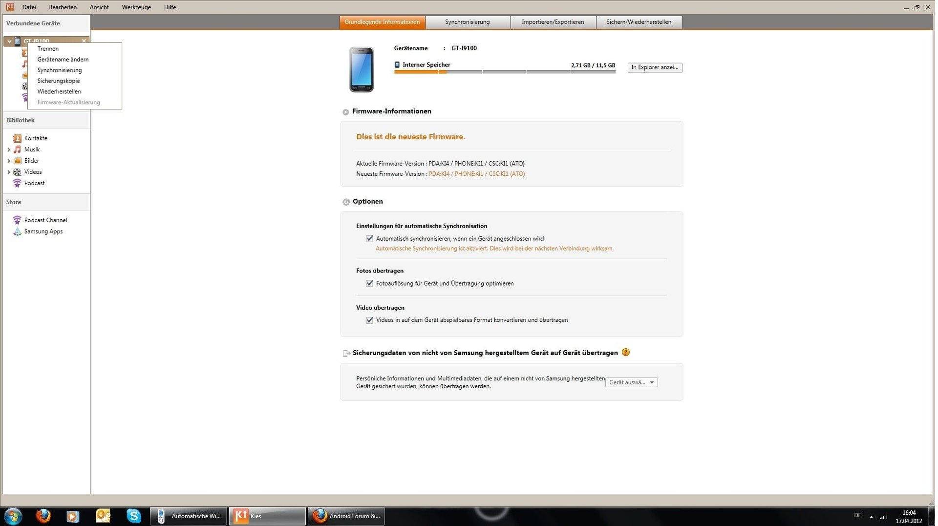
Task: Click the taskbar clock
Action: (x=909, y=517)
